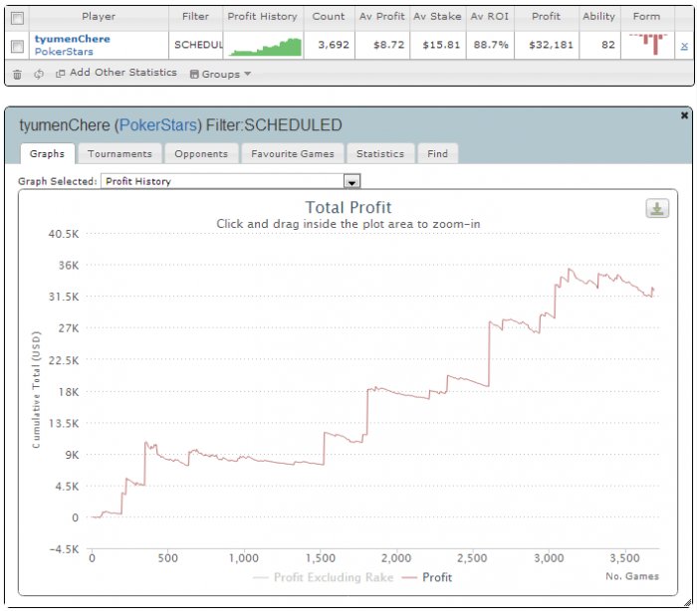Viewport: 697px width, 611px height.
Task: Remove the tyumenChere row with the x icon
Action: pos(684,46)
